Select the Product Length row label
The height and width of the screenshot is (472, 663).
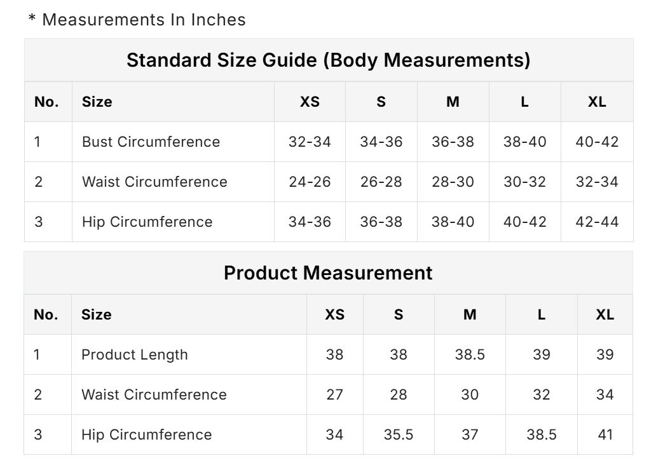click(134, 354)
